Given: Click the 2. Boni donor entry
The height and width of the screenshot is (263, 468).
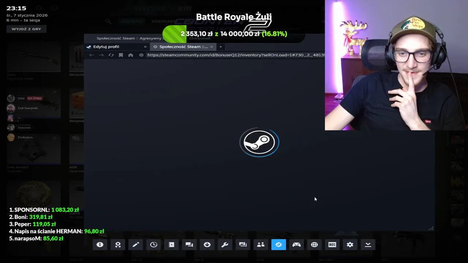Looking at the screenshot, I should [31, 217].
